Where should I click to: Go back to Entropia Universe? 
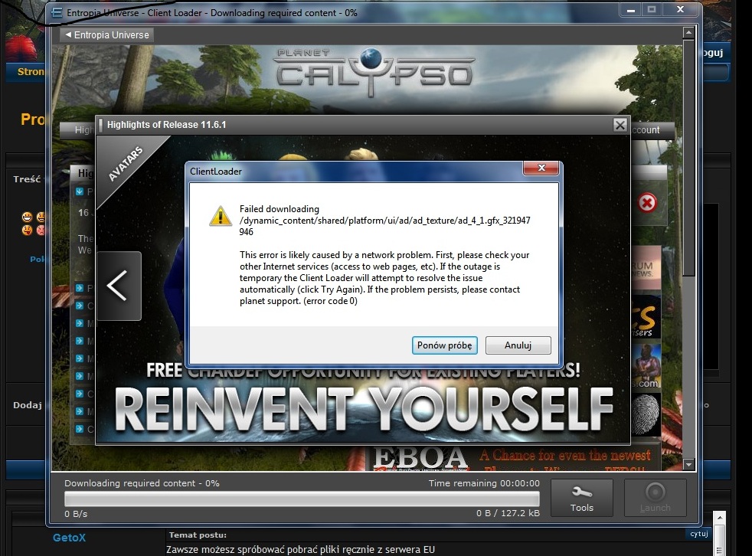click(x=106, y=35)
